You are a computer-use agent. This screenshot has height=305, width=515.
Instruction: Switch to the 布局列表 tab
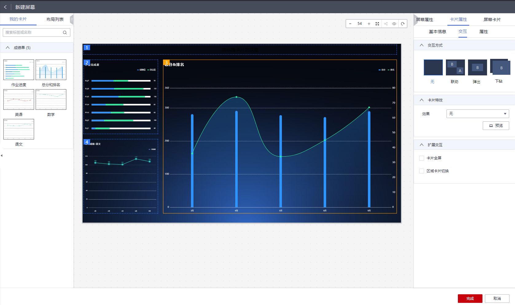coord(55,19)
